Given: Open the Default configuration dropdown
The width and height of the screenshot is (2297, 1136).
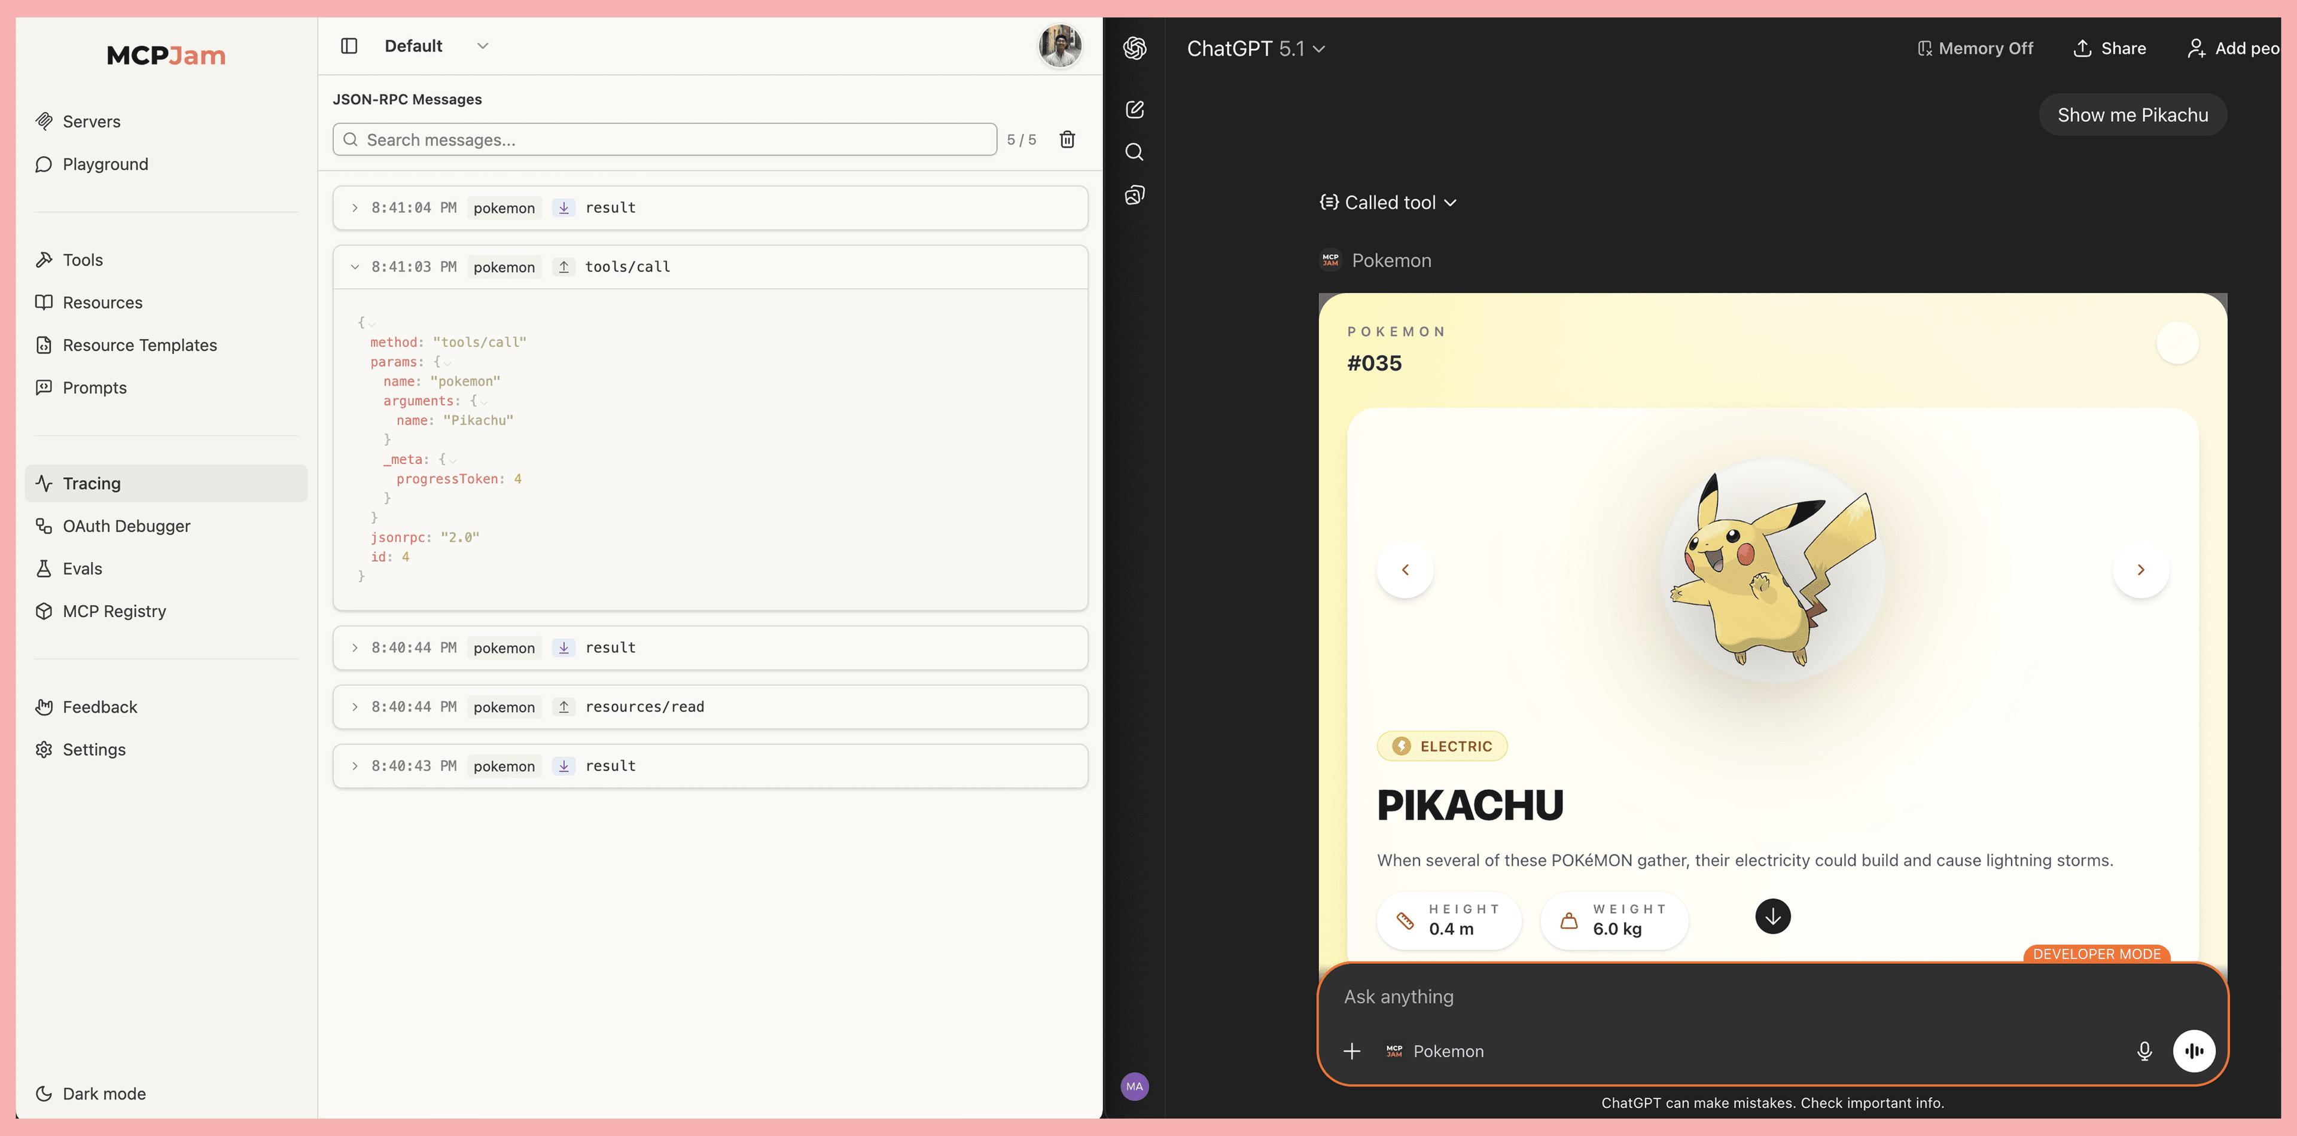Looking at the screenshot, I should click(x=436, y=45).
